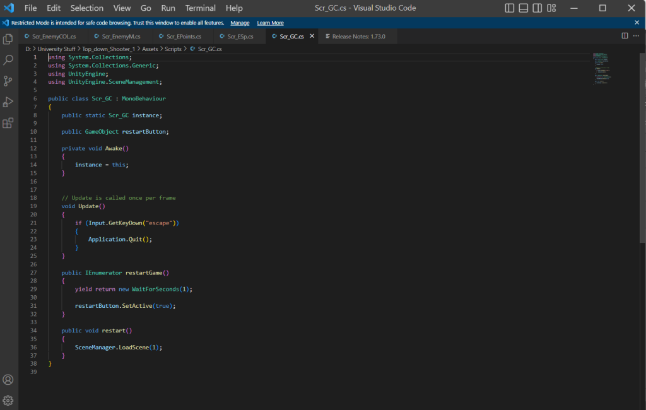The height and width of the screenshot is (410, 646).
Task: Open the Search view icon
Action: point(8,60)
